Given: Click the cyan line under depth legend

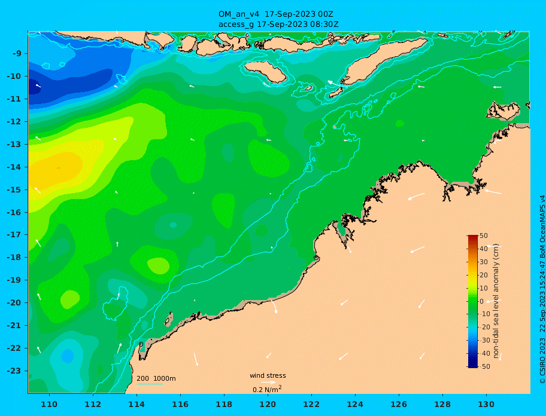Looking at the screenshot, I should [150, 384].
